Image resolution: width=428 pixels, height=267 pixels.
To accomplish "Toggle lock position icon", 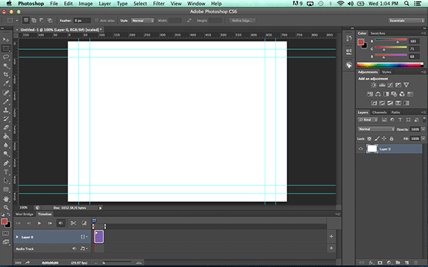I will click(x=384, y=139).
